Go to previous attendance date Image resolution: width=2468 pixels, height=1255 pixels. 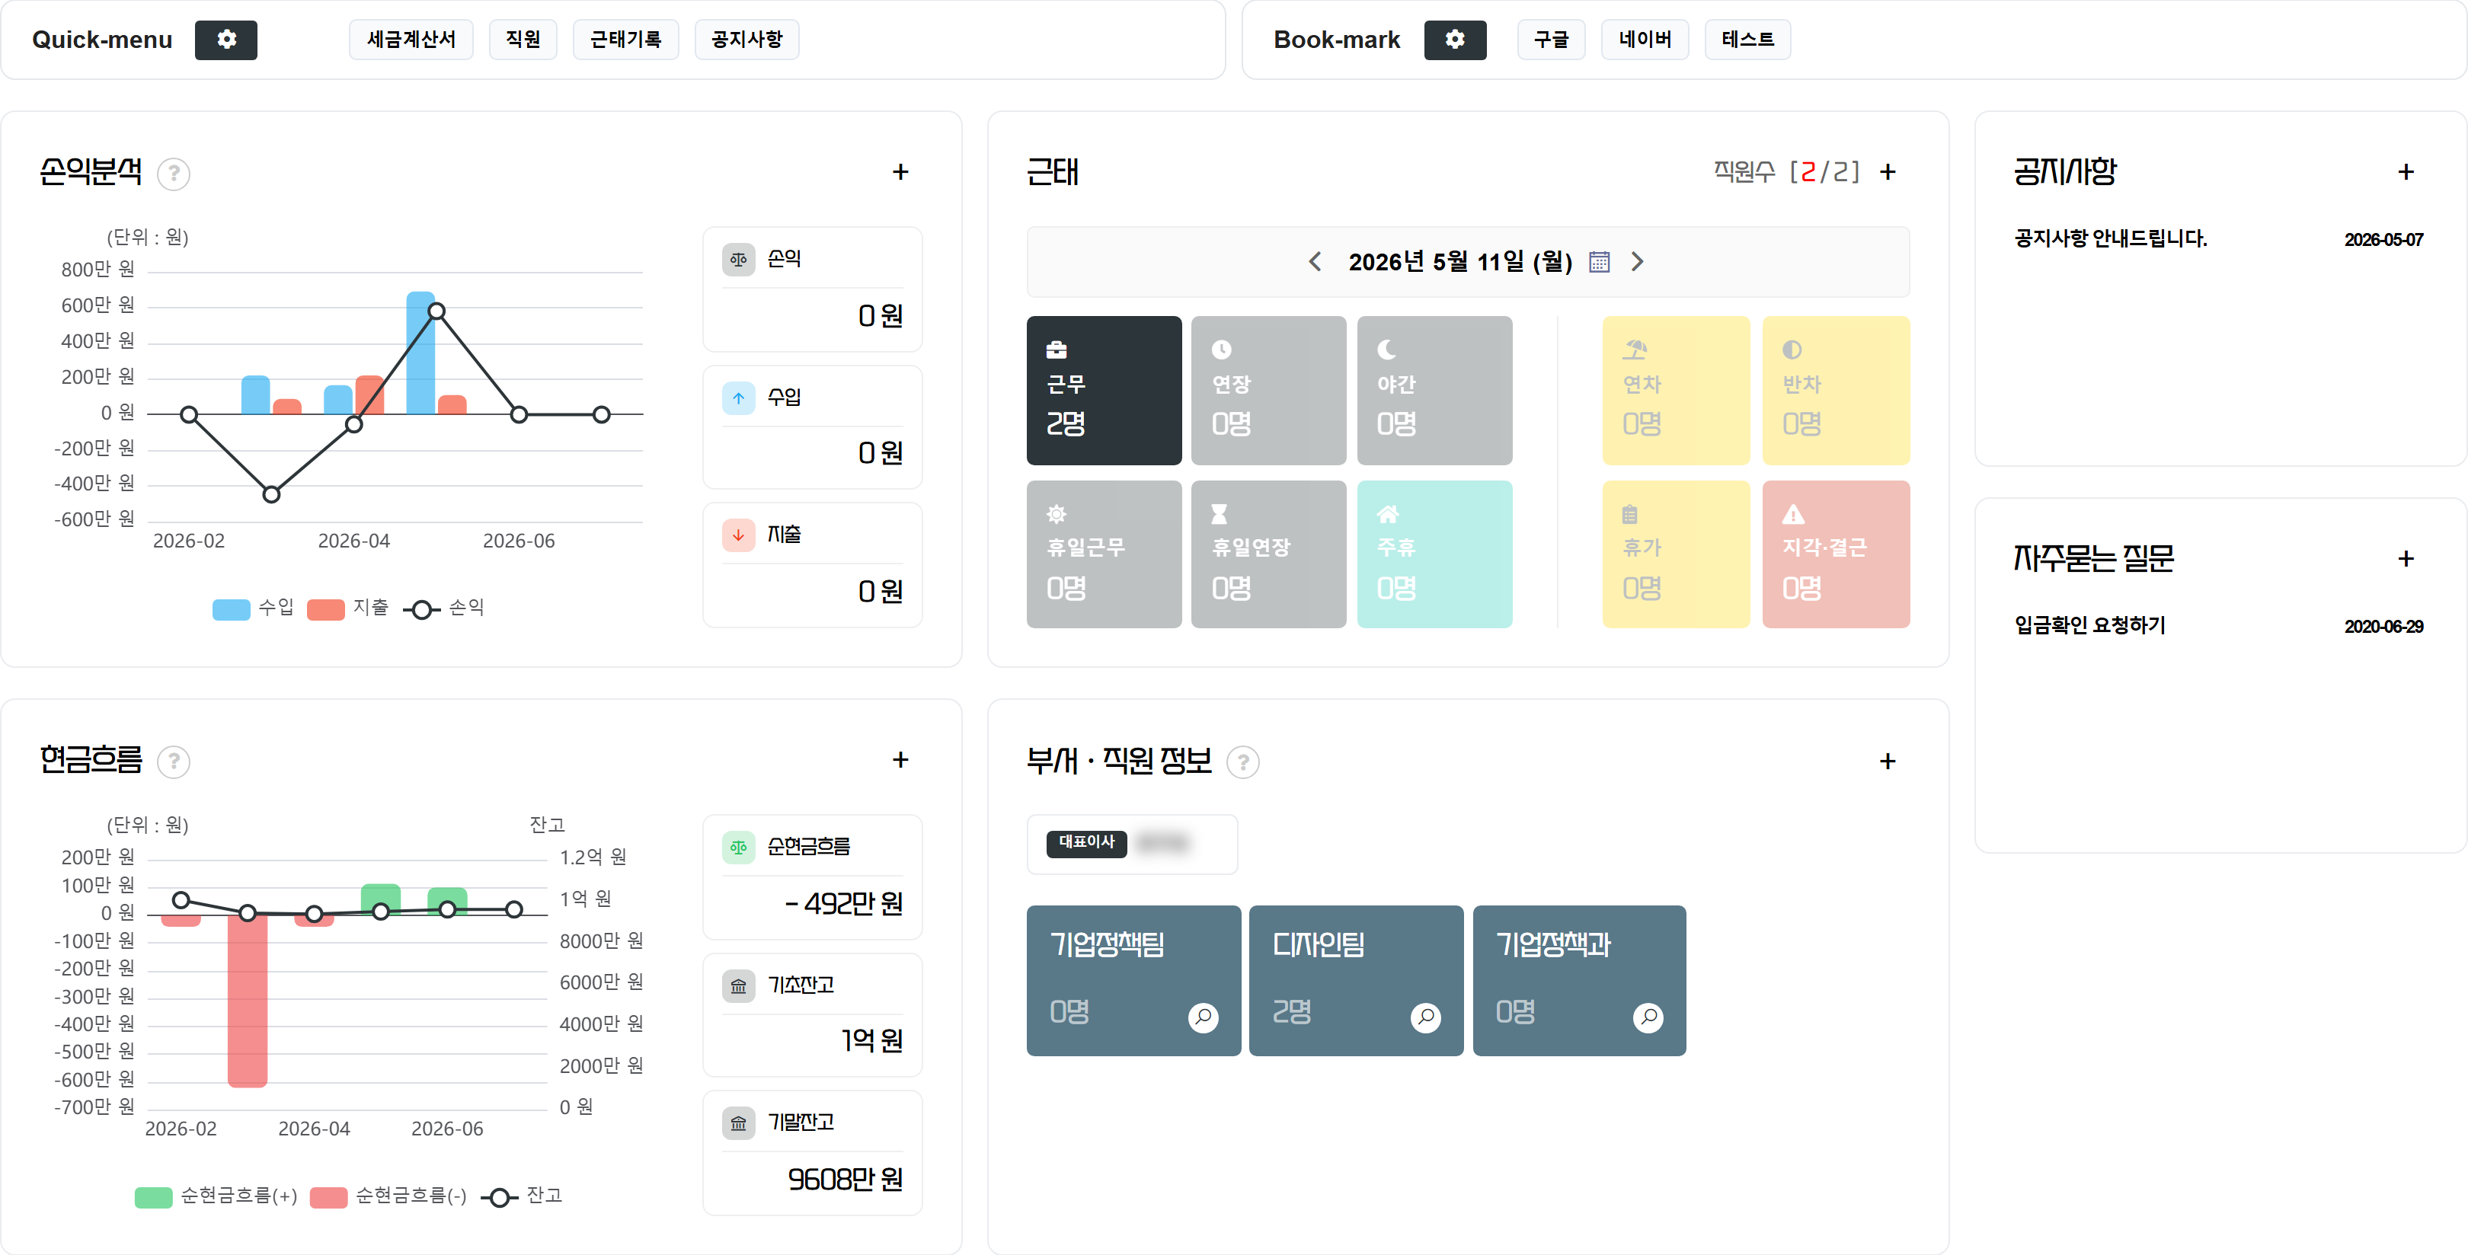(1316, 261)
